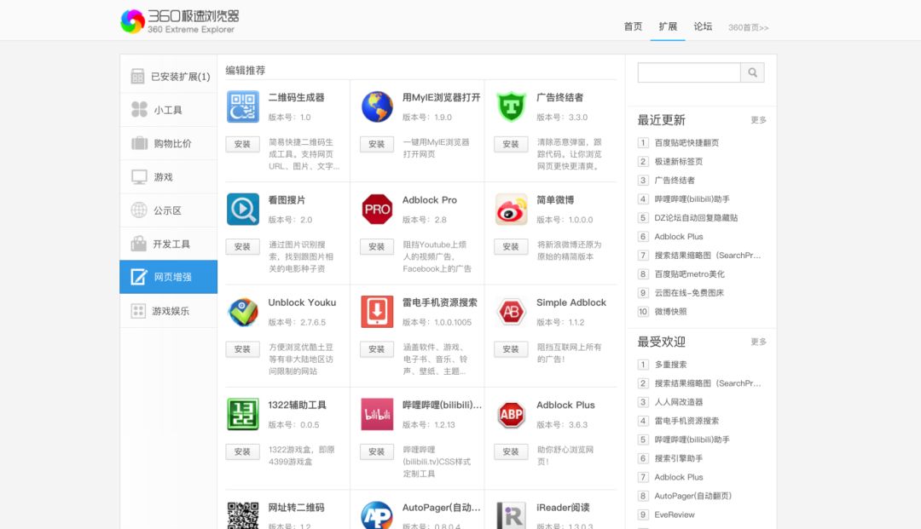
Task: Open 云图在线-免费图床 in the list
Action: pos(689,293)
